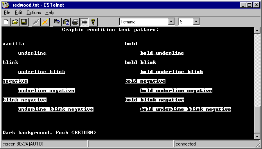
Task: Click the scrollbar down arrow
Action: (257, 137)
